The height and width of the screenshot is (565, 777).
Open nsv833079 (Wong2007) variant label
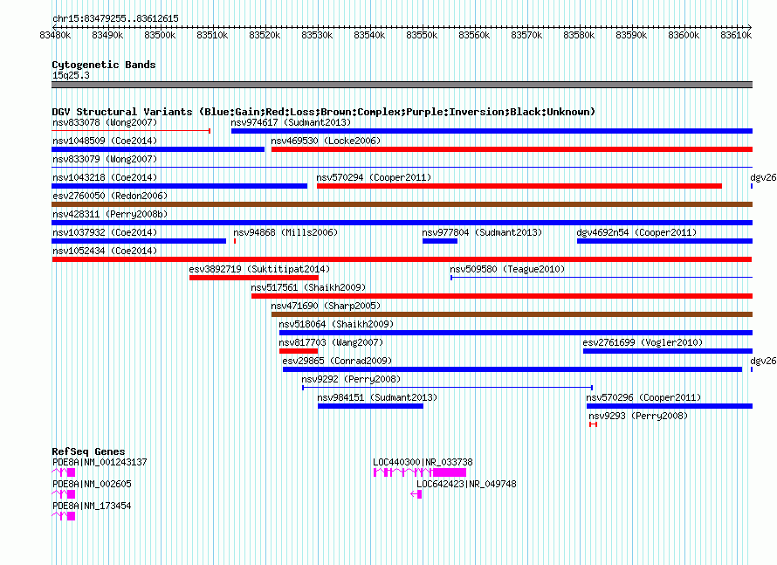(x=105, y=159)
